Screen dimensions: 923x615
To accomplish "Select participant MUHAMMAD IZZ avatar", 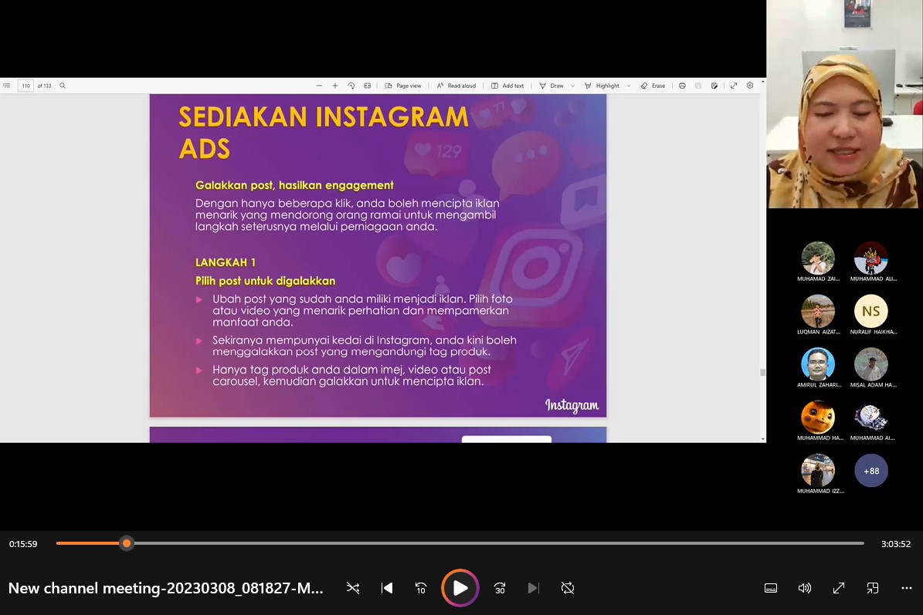I will click(x=818, y=469).
